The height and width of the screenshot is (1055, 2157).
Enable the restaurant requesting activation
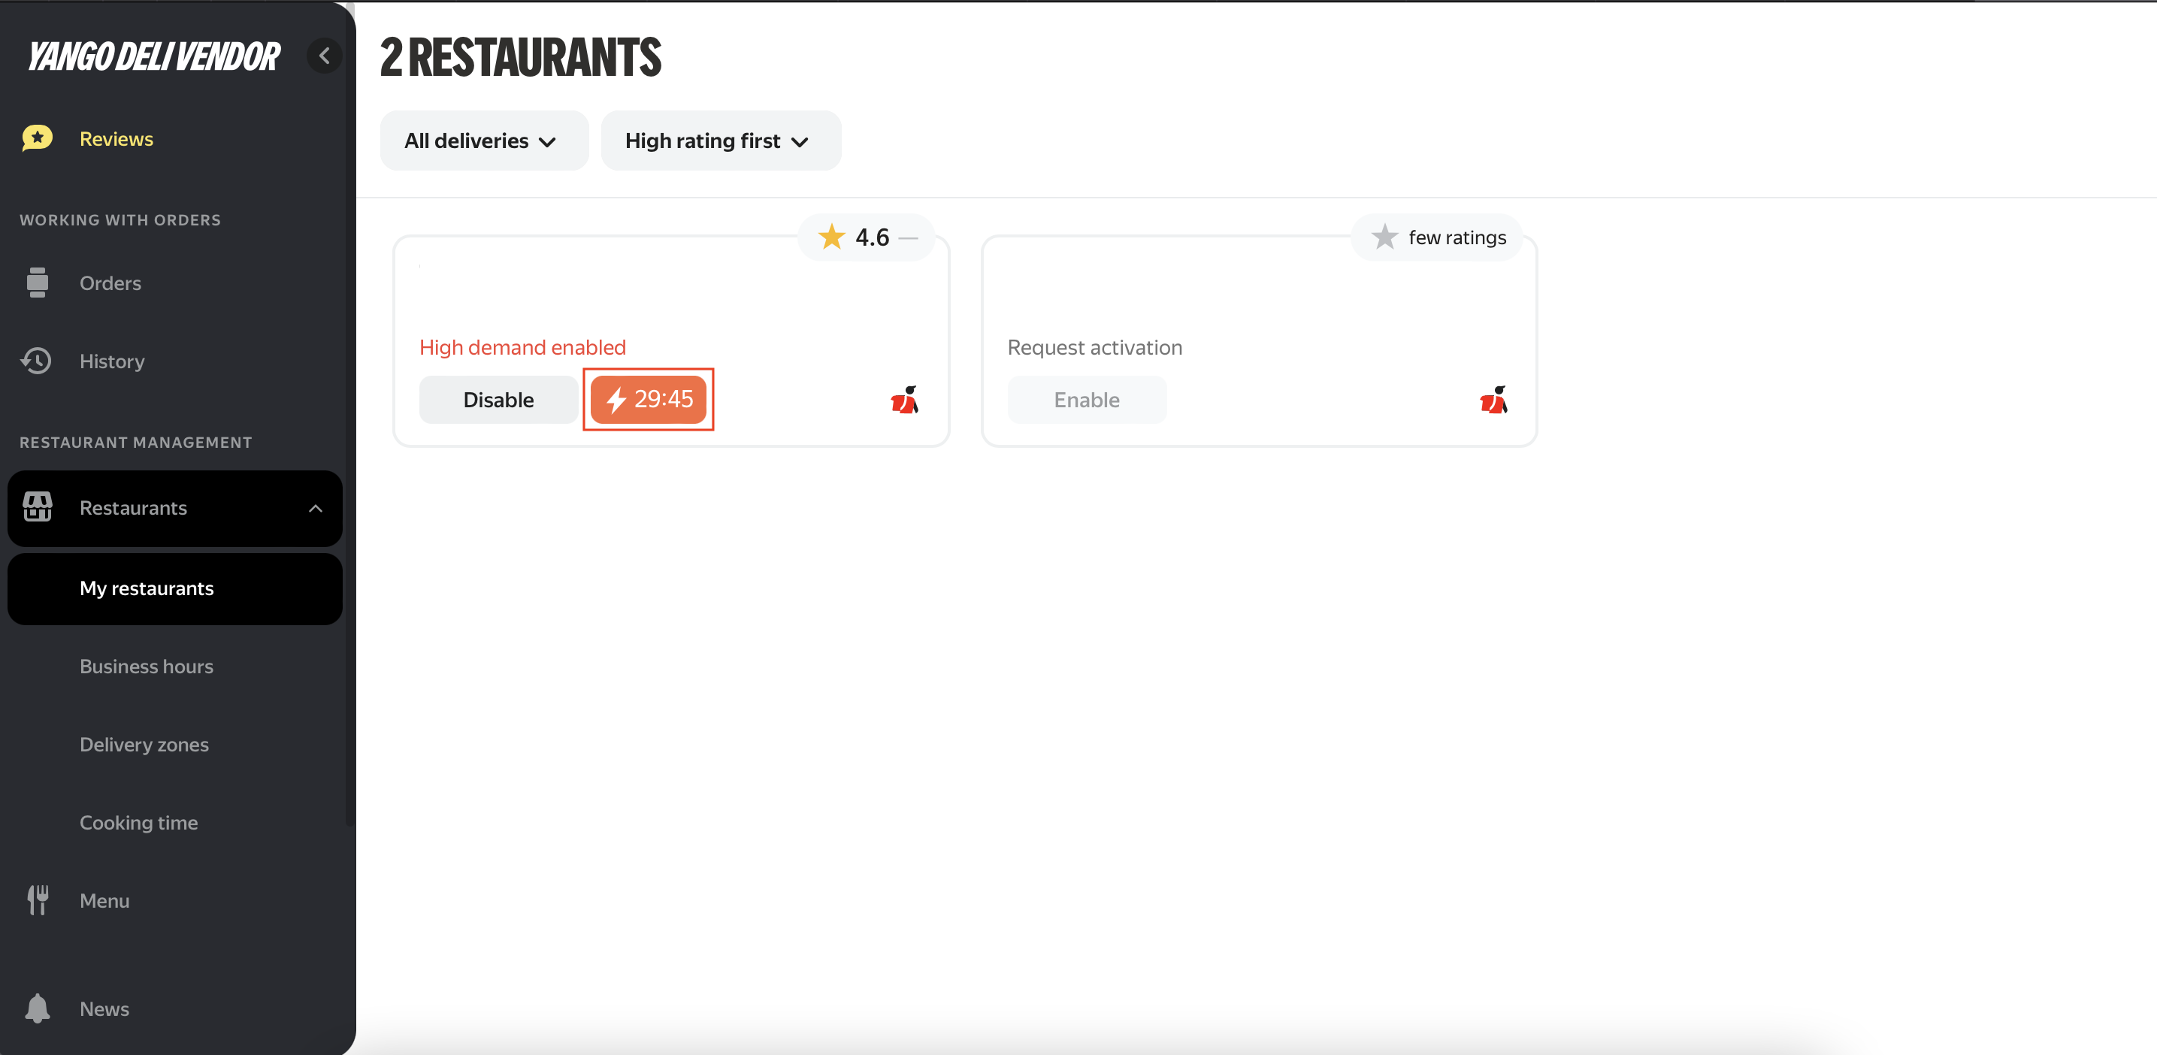[x=1086, y=400]
